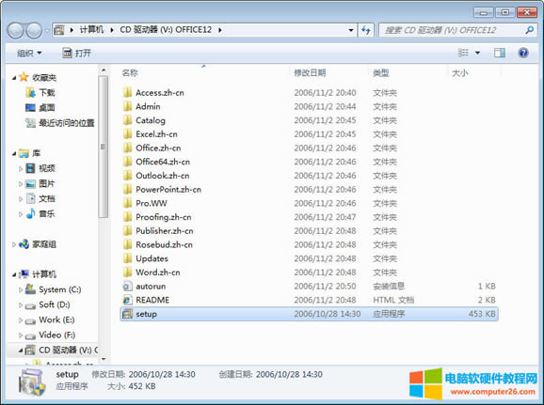Viewport: 544px width, 405px height.
Task: Sort by the 修改日期 column header
Action: pyautogui.click(x=310, y=72)
